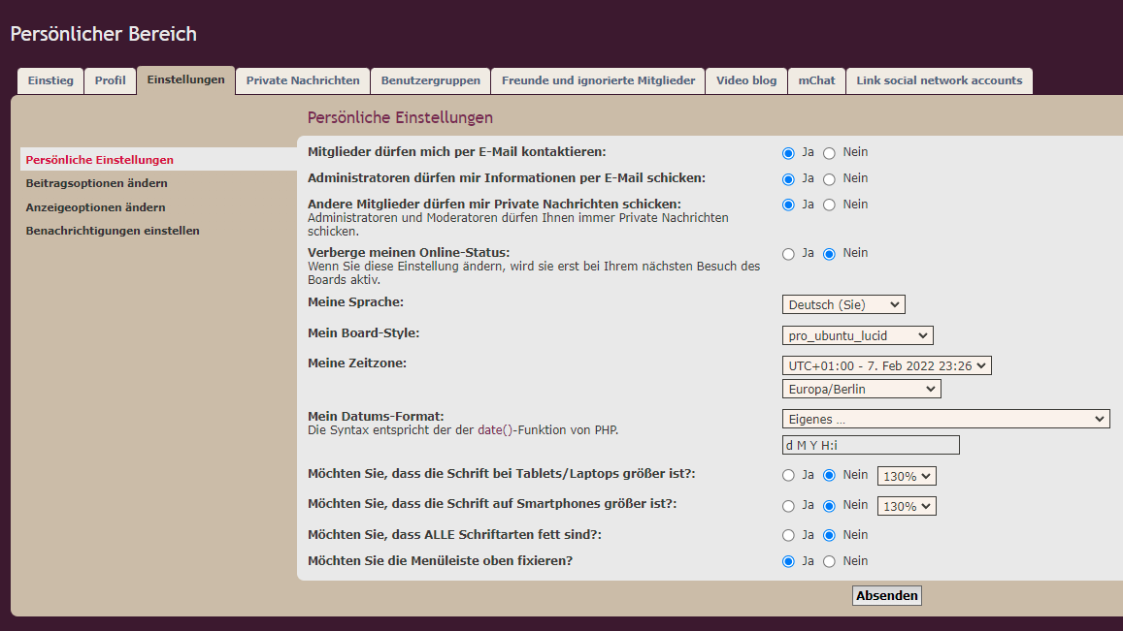Select Nein for administrator emails
This screenshot has height=631, width=1123.
pyautogui.click(x=829, y=179)
